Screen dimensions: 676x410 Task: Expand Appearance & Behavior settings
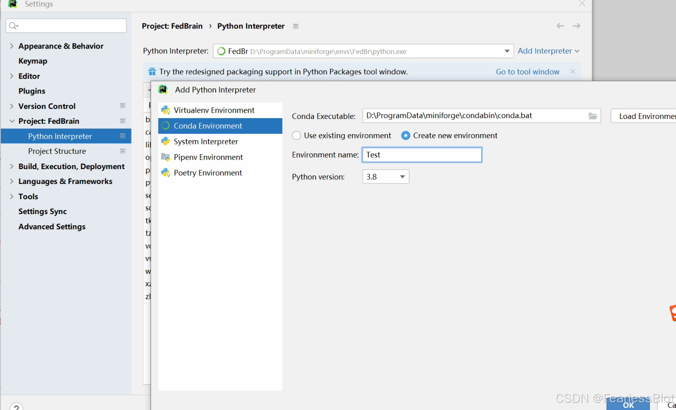(x=11, y=46)
